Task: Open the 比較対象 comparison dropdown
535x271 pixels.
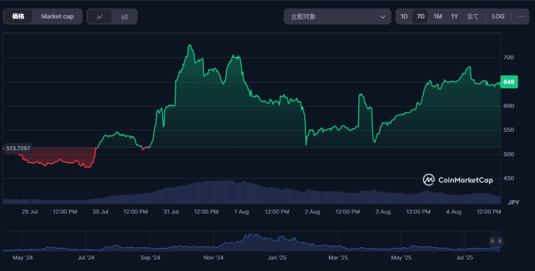Action: pos(337,16)
